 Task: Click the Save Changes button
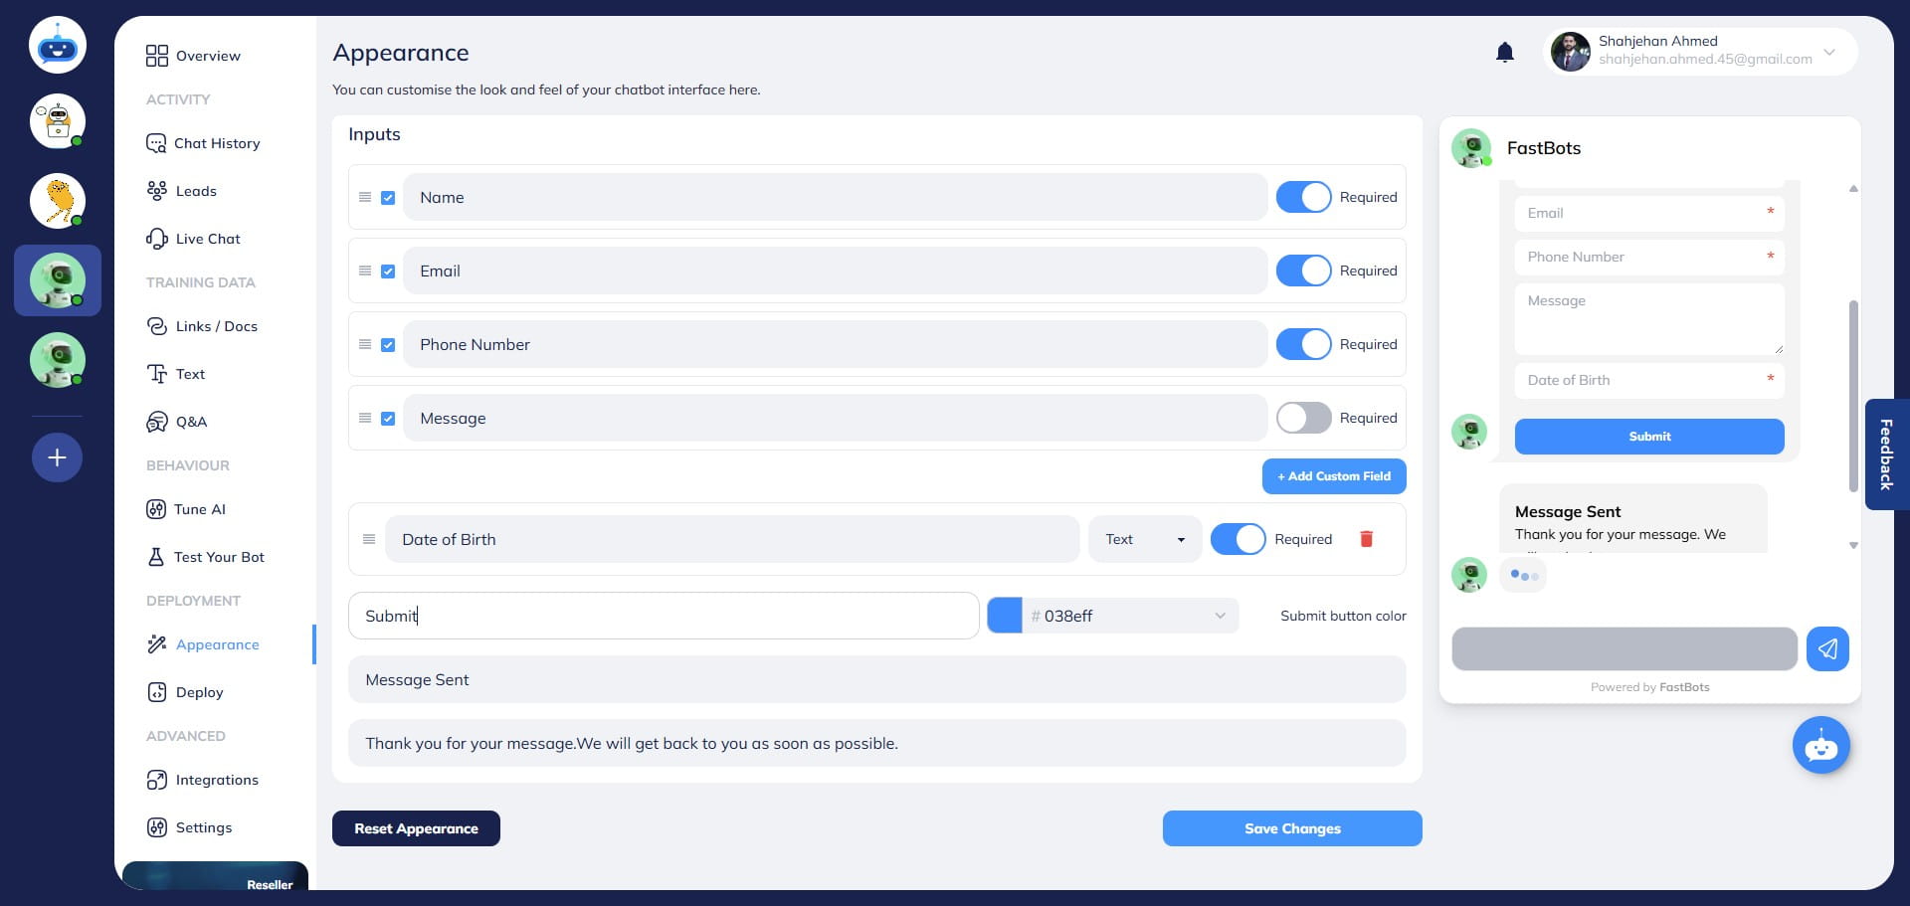coord(1291,828)
